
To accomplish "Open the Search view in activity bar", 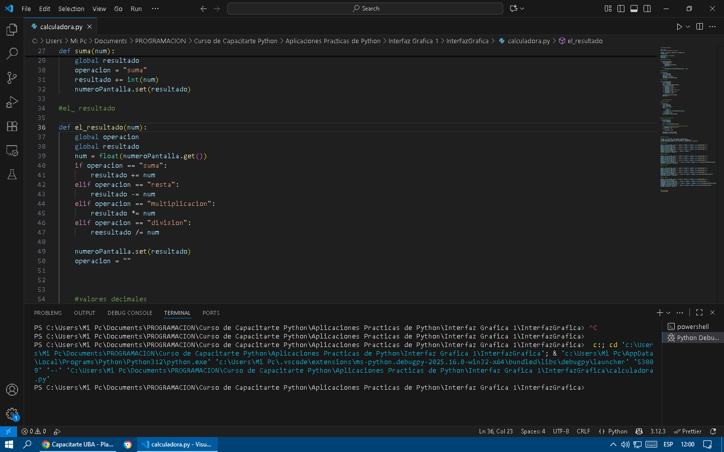I will pos(12,53).
